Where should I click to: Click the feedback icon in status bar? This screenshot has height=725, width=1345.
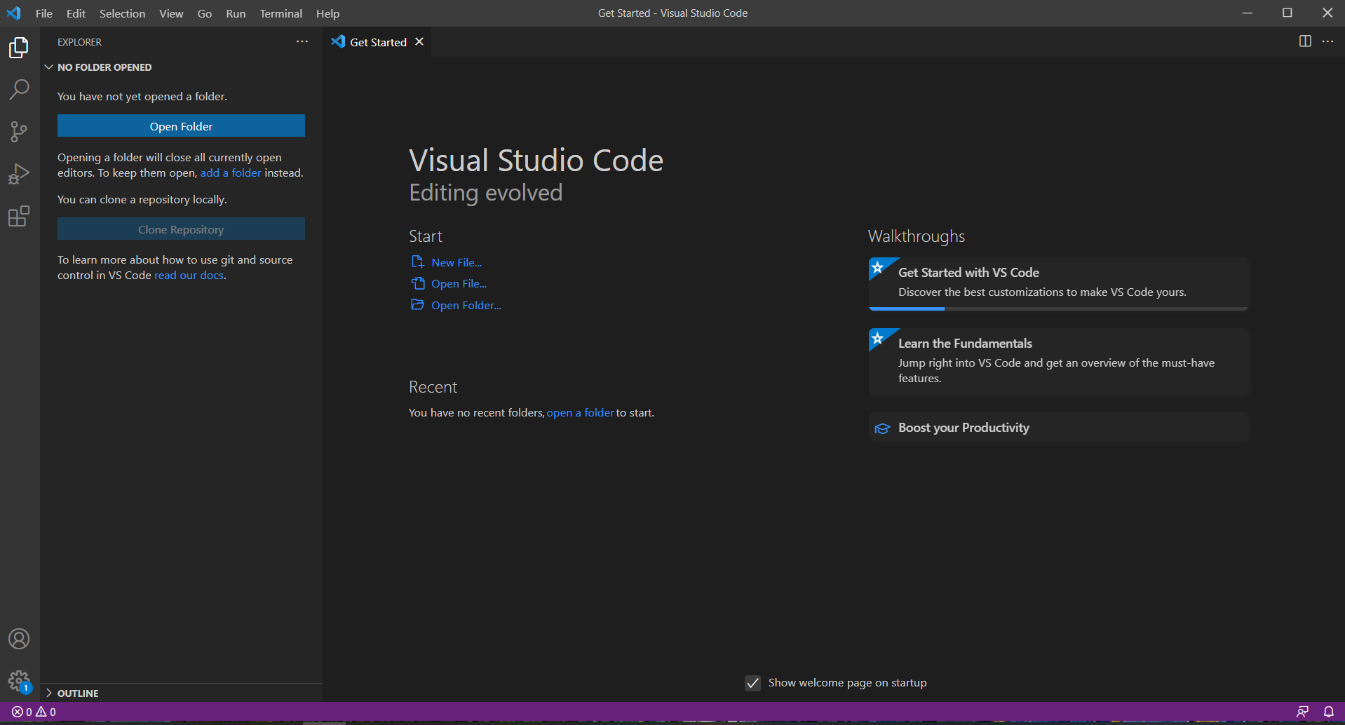pos(1303,712)
